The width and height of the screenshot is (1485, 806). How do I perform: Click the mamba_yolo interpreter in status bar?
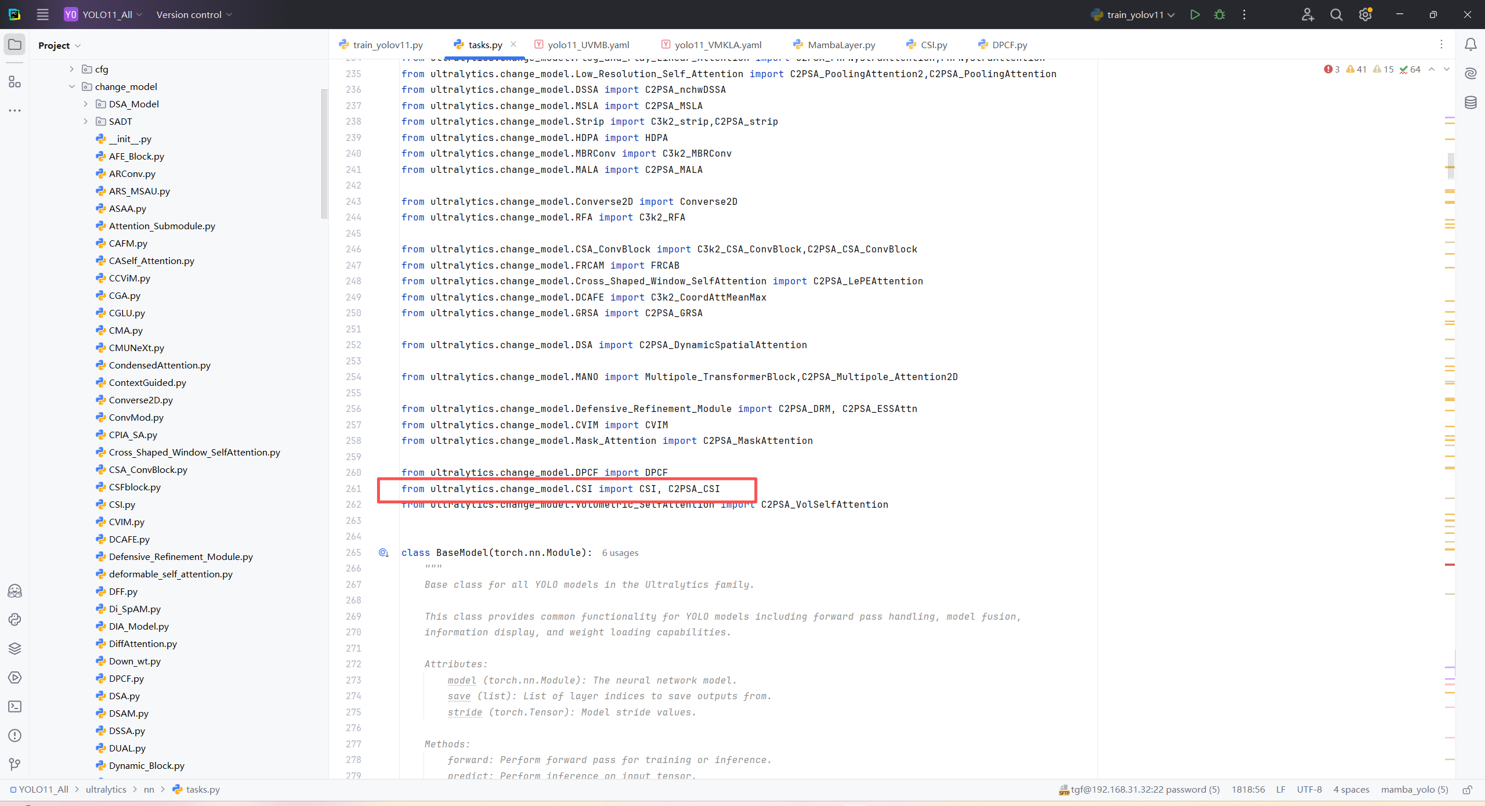[1414, 789]
